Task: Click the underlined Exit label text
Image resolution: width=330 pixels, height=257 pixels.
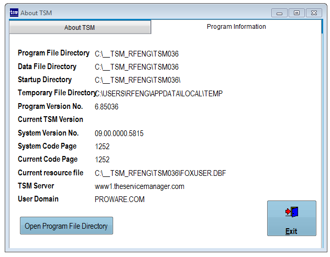Action: tap(291, 231)
